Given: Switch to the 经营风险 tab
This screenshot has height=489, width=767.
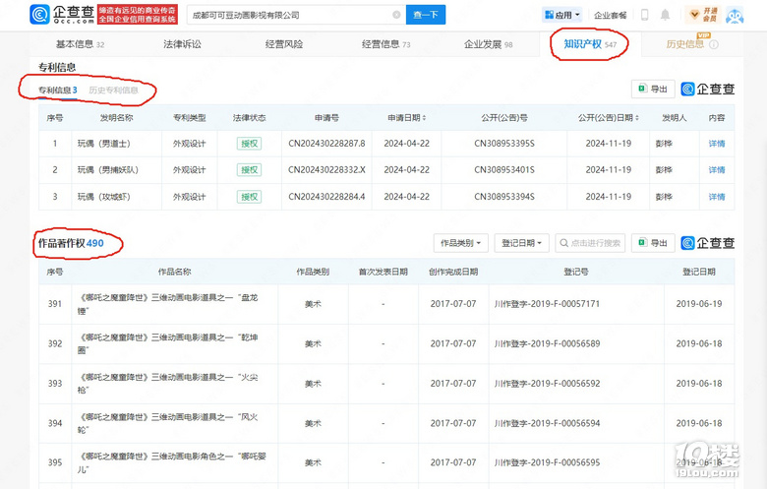Looking at the screenshot, I should click(x=284, y=44).
